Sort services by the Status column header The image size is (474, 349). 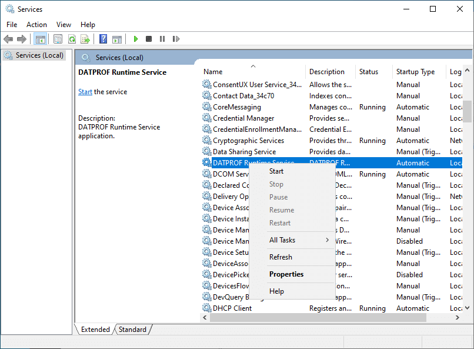coord(373,71)
